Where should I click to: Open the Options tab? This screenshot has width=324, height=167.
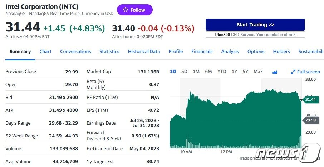tap(256, 51)
